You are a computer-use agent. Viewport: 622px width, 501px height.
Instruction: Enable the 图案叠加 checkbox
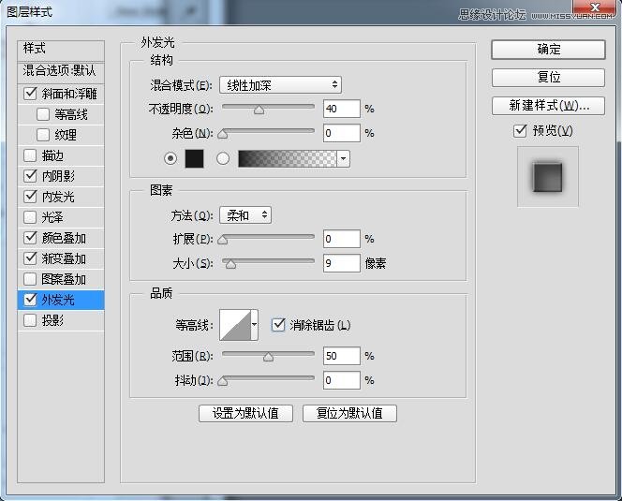[30, 279]
